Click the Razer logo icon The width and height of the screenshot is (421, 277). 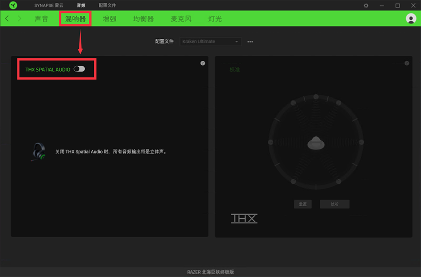click(x=13, y=5)
